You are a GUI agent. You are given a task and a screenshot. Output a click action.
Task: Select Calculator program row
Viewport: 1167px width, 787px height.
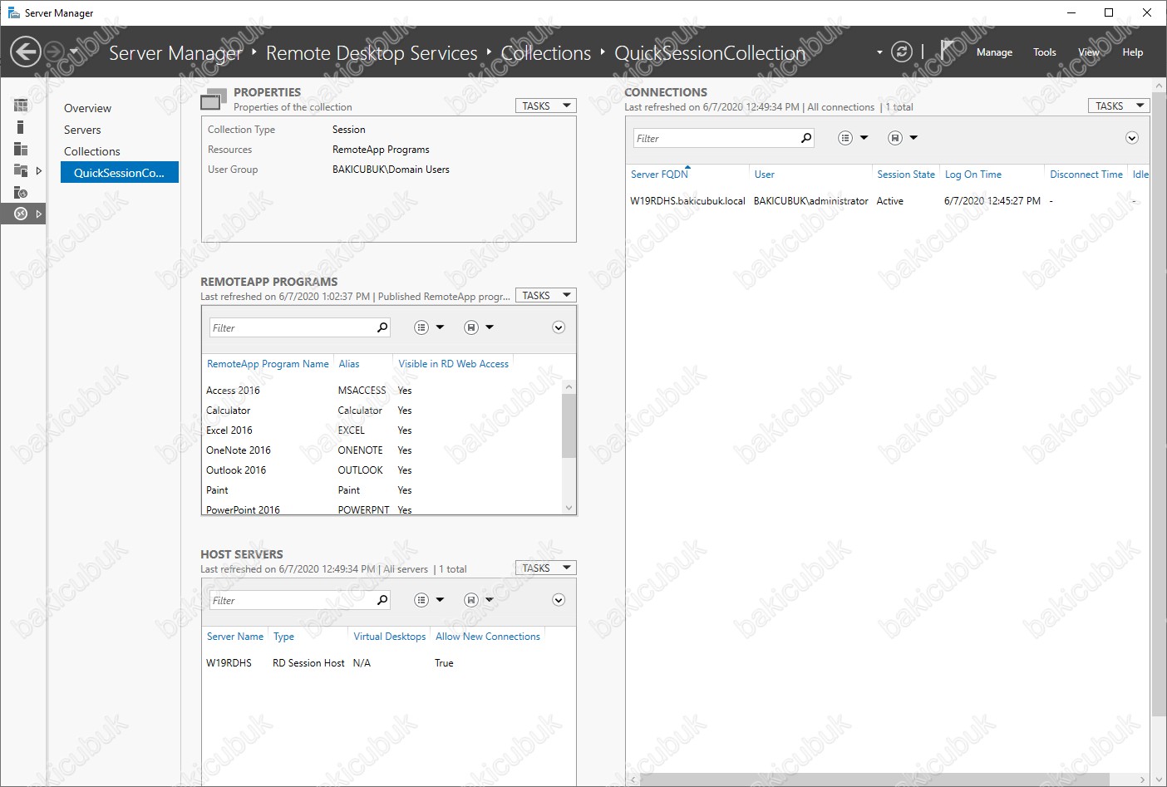[x=382, y=411]
